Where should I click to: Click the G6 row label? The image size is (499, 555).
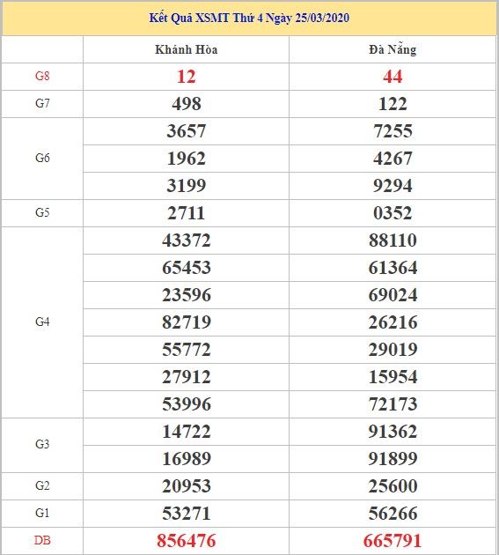(x=42, y=158)
